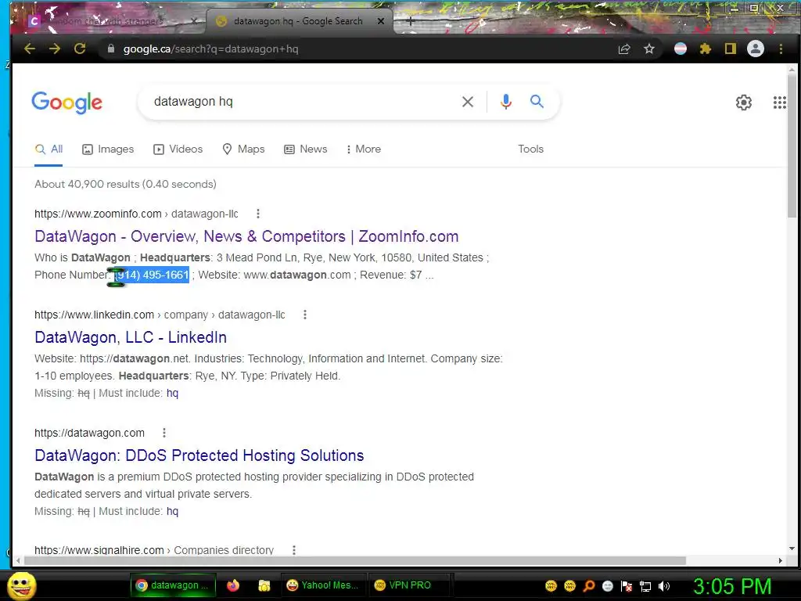Open the striped flag extension icon

point(681,49)
